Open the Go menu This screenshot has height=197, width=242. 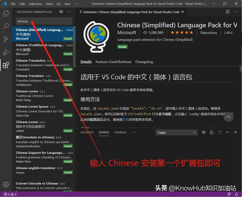(59, 4)
